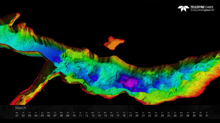This screenshot has height=123, width=220.
Task: Select date 30 on the calendar
Action: [x=200, y=116]
